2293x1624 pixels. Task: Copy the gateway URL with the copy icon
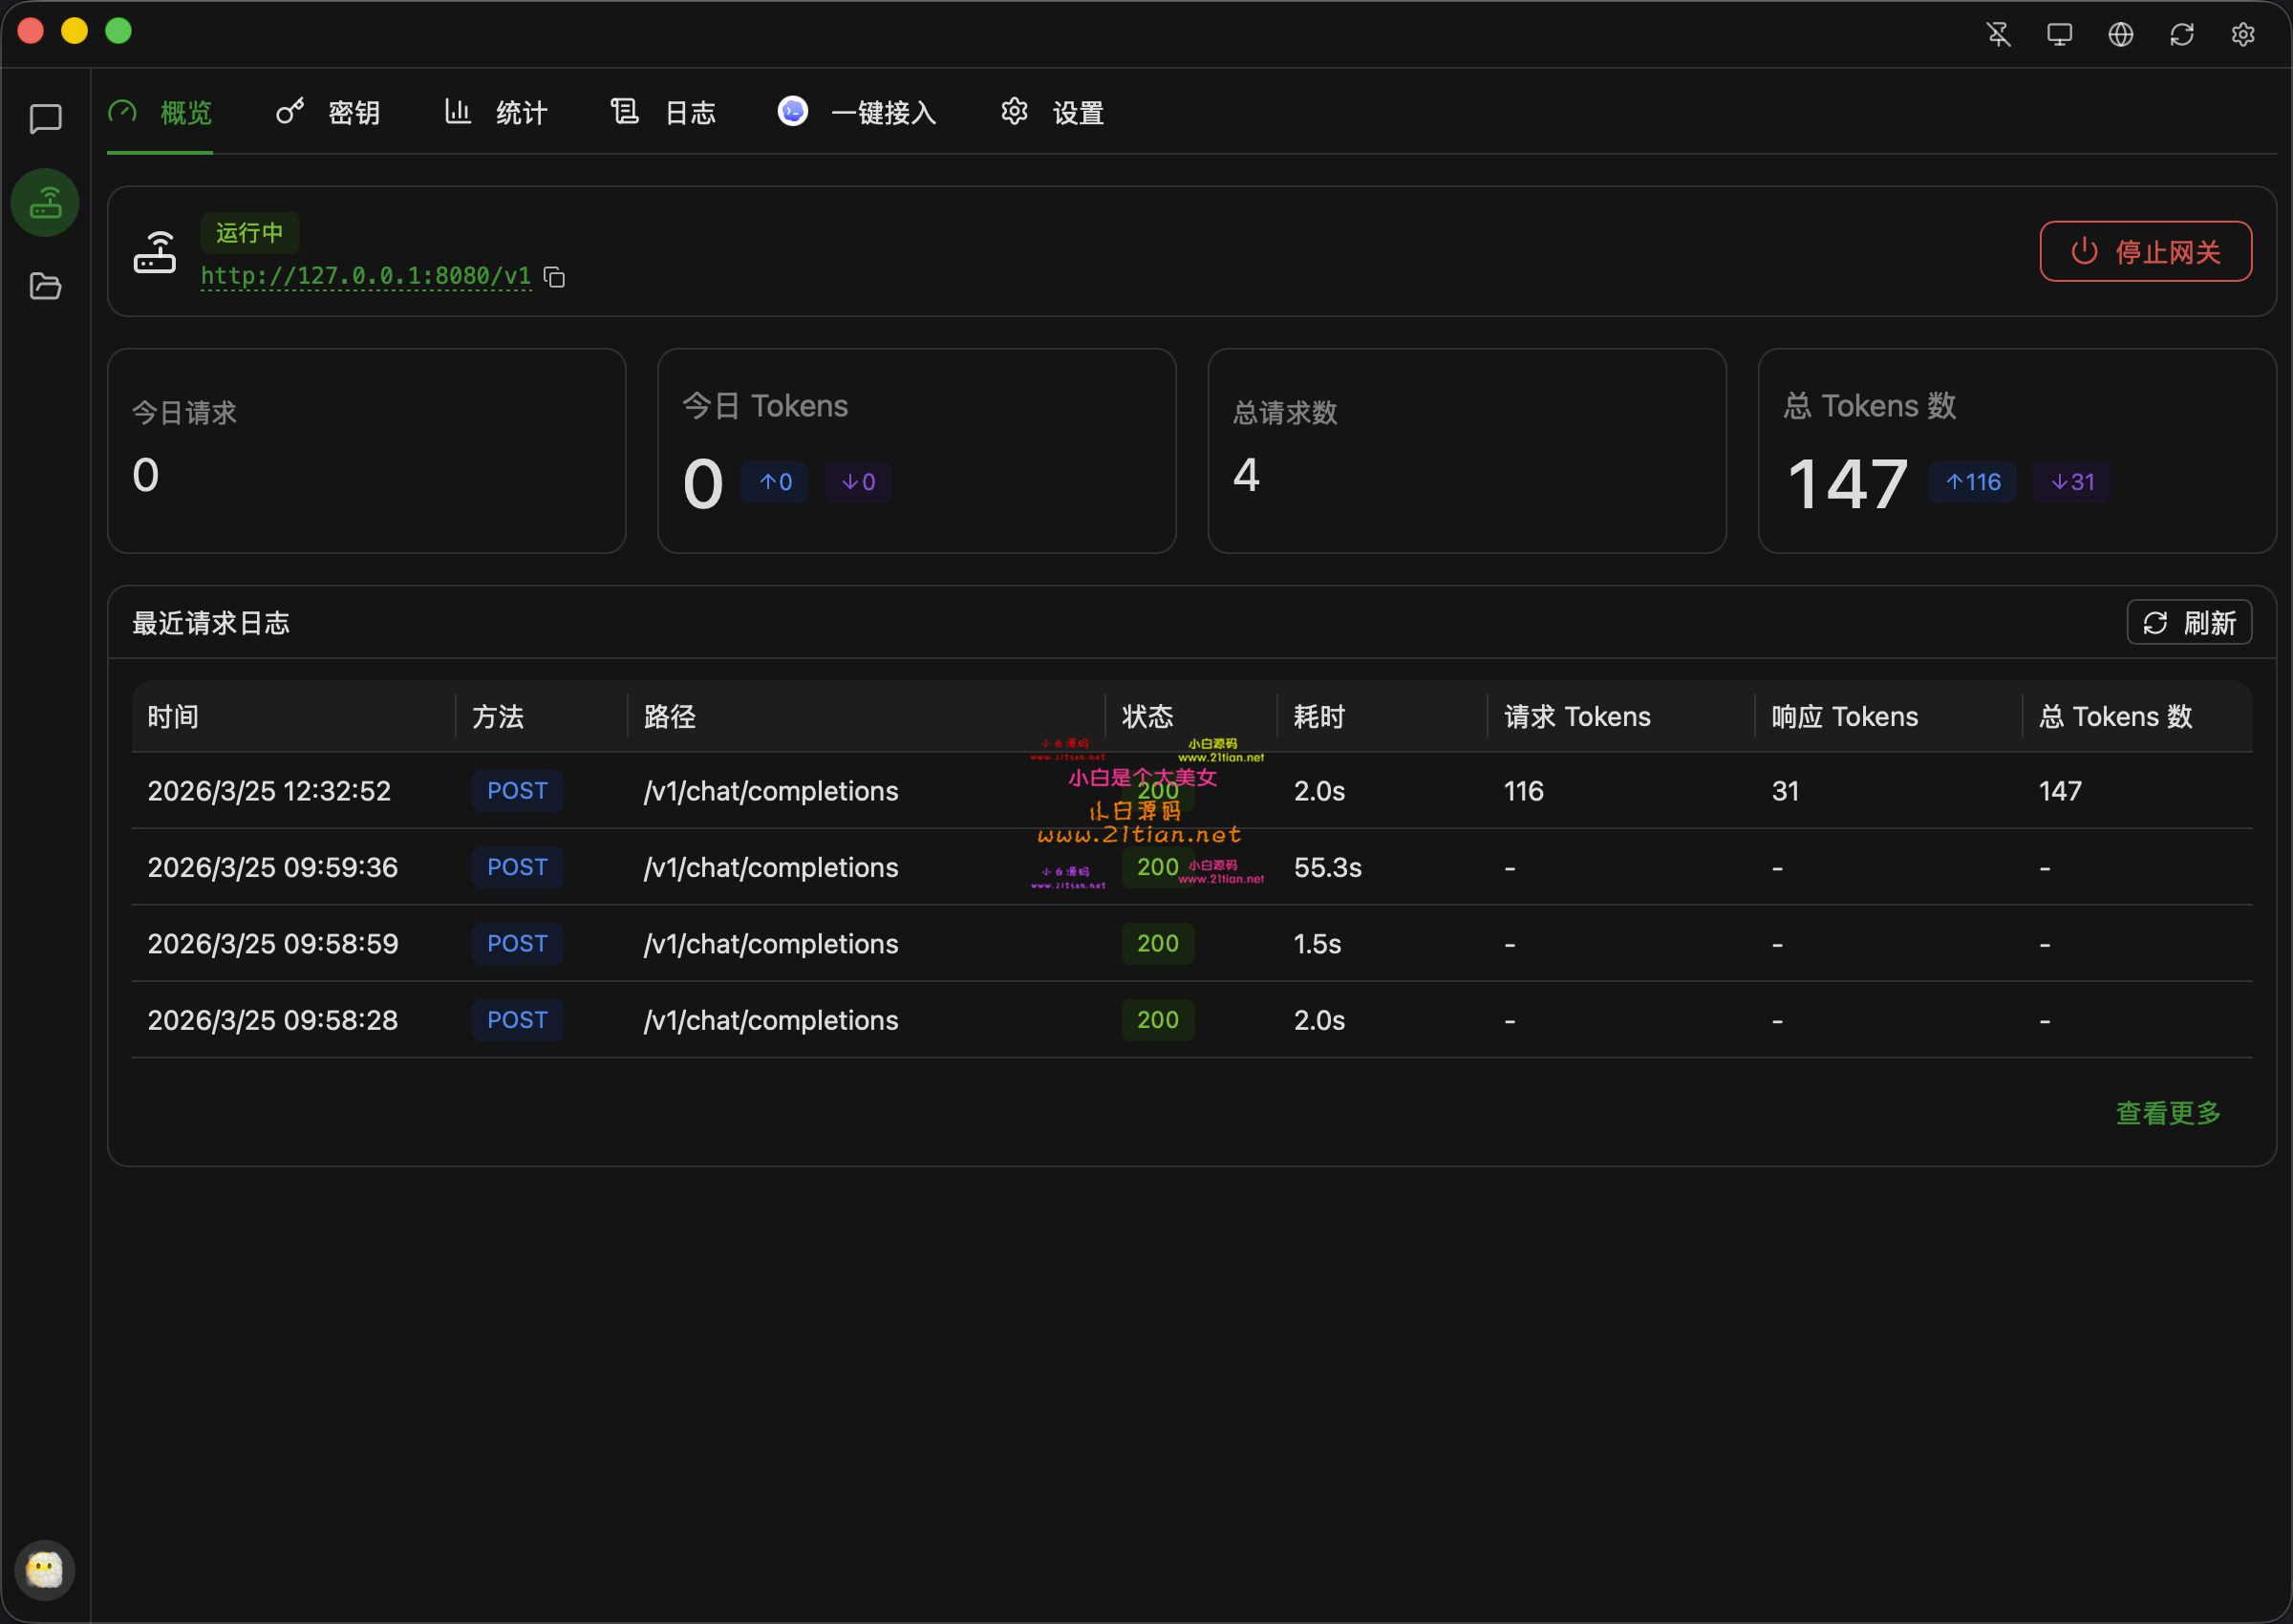(x=554, y=277)
